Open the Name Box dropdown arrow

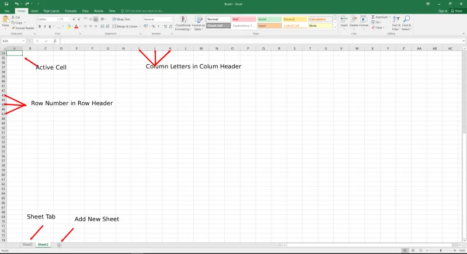point(23,41)
